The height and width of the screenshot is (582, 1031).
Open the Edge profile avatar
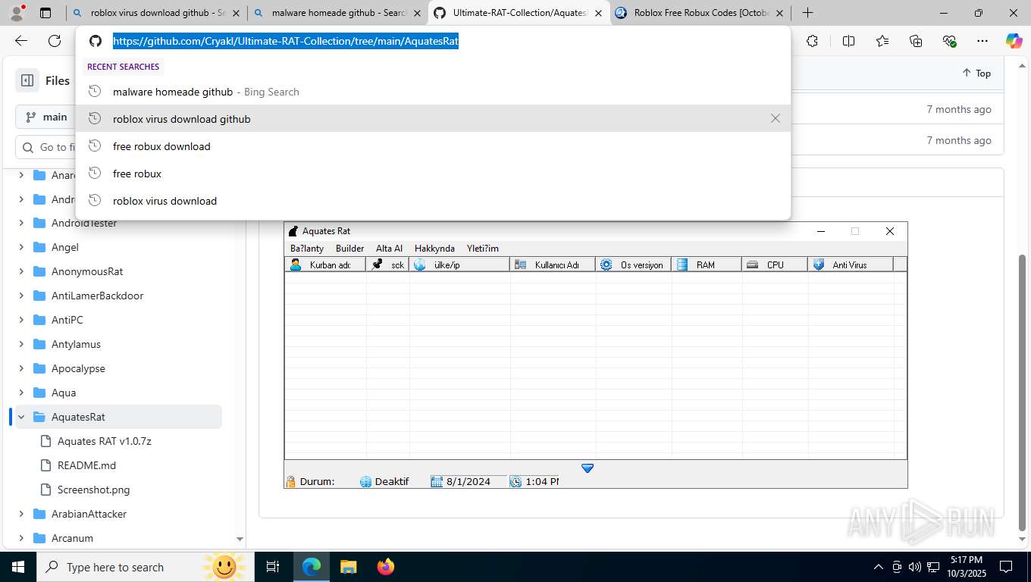(17, 13)
